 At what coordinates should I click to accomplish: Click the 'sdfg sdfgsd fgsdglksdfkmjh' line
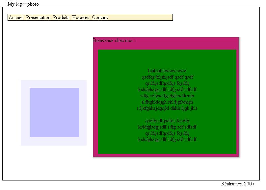point(167,96)
